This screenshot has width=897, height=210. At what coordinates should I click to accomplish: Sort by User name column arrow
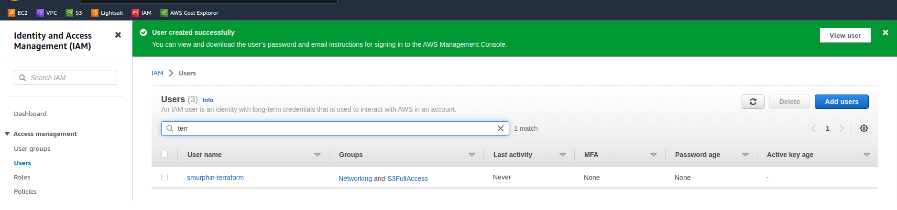(317, 155)
